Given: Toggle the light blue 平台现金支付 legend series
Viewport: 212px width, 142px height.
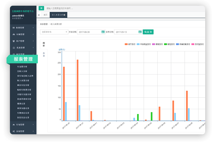Looking at the screenshot, I should click(144, 44).
